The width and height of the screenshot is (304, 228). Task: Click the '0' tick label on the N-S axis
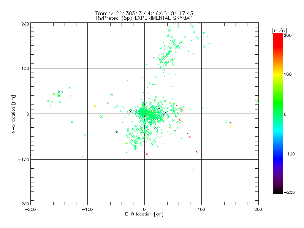coord(28,114)
